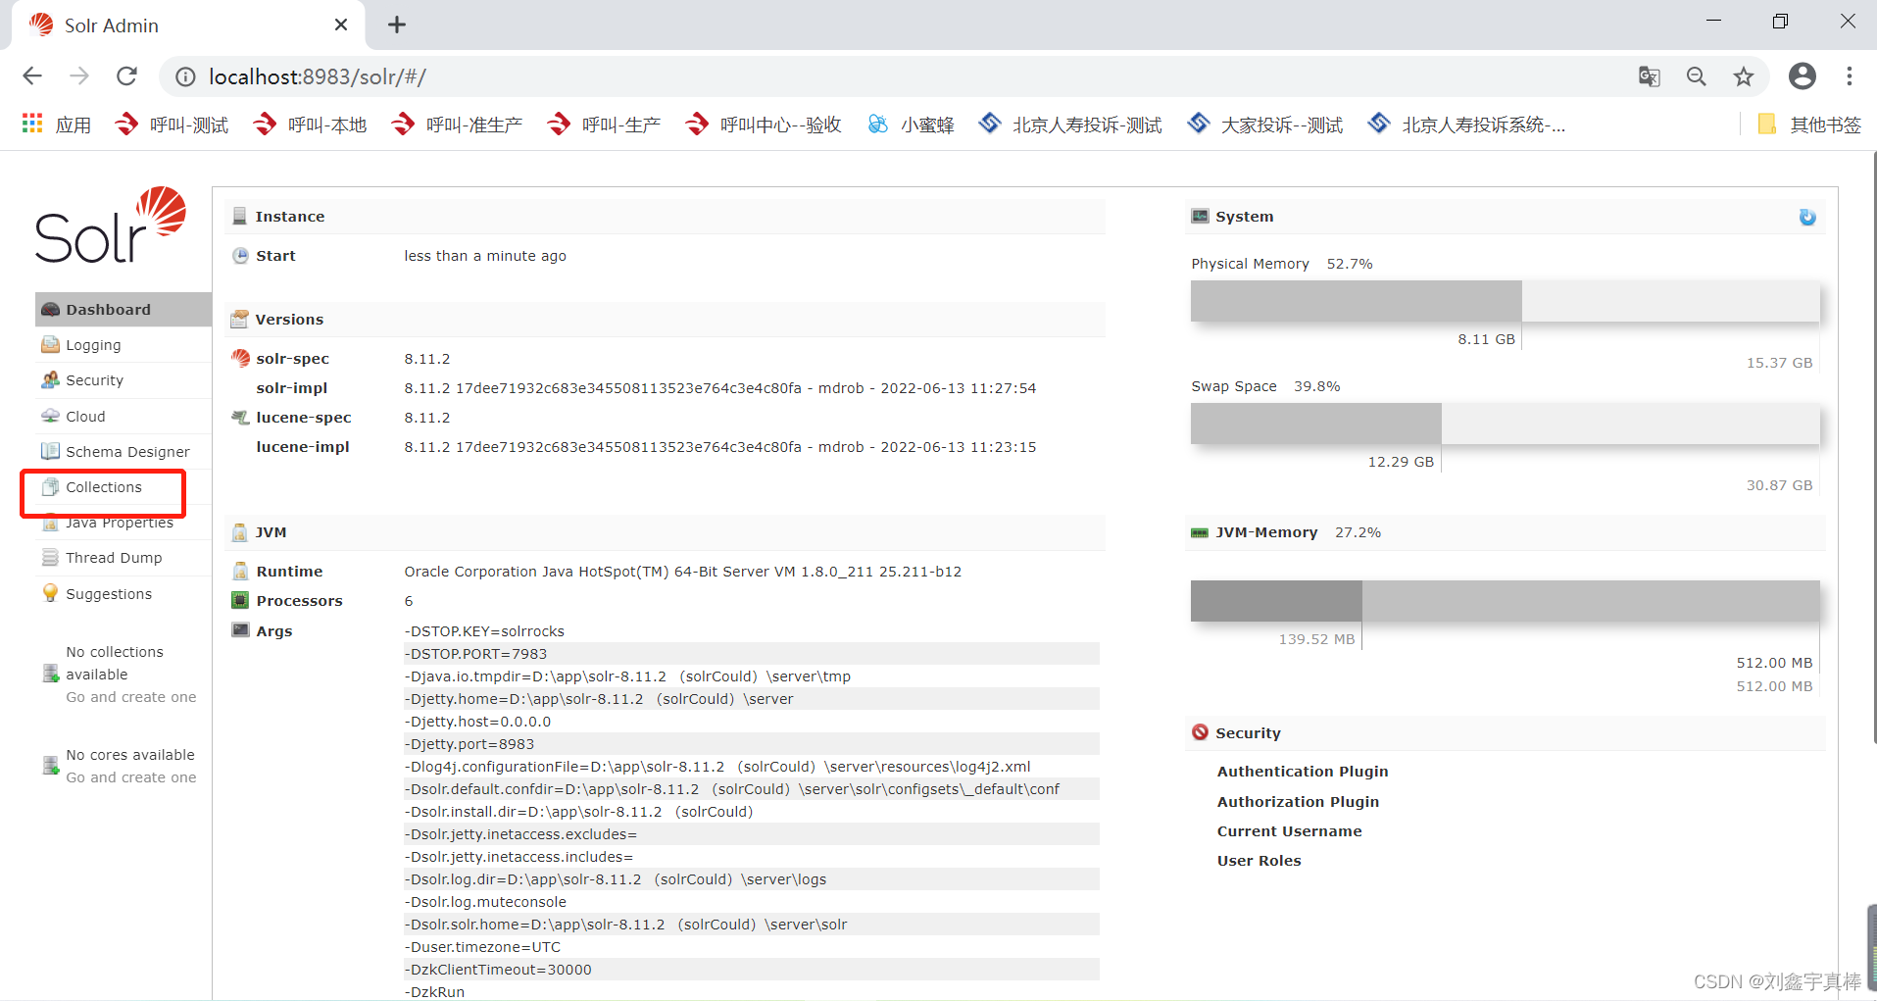Click the JVM section icon

click(239, 532)
